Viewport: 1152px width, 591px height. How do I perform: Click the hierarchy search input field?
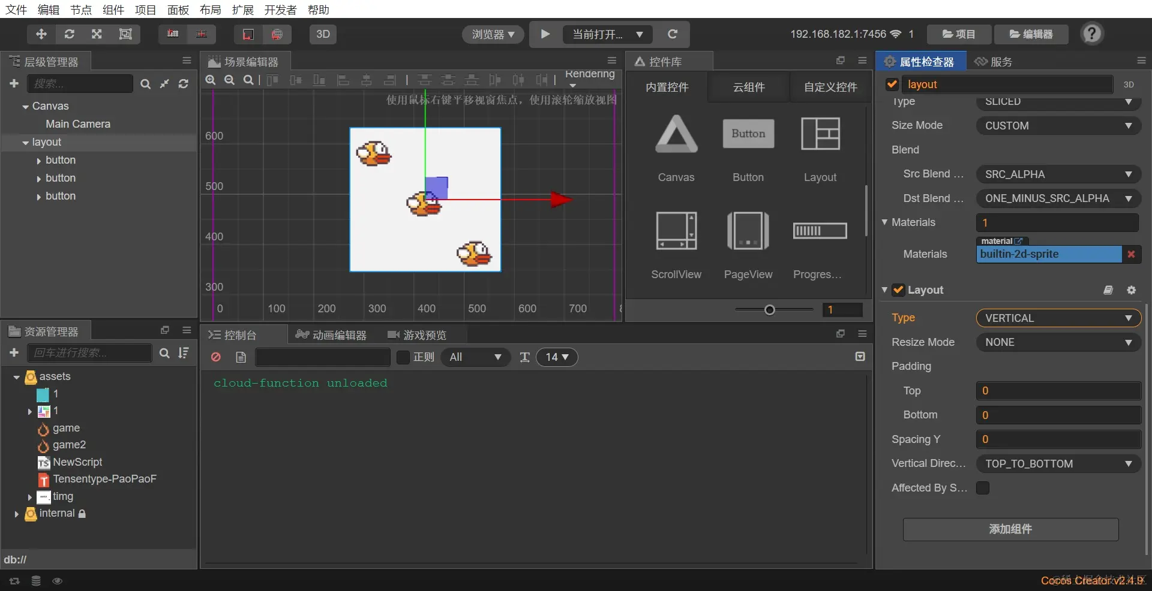click(x=80, y=84)
